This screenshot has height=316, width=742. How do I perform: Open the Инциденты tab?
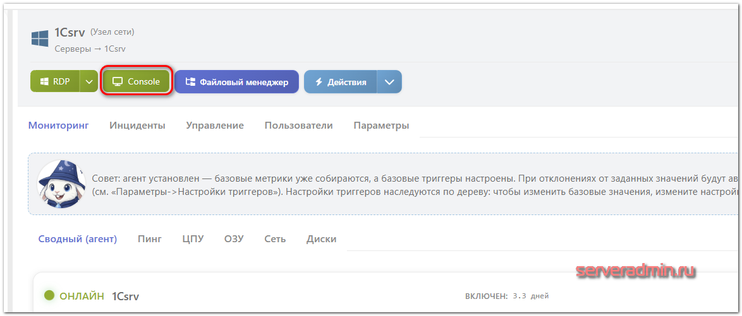tap(137, 125)
